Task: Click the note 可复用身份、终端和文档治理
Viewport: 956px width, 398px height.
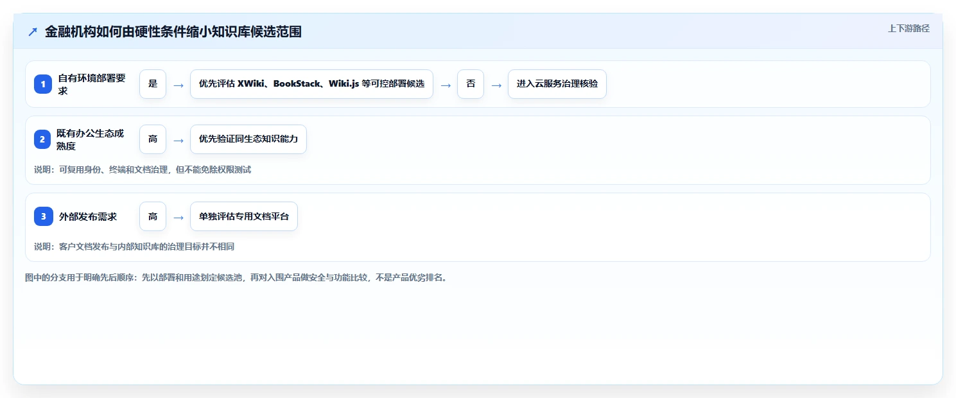Action: tap(143, 170)
